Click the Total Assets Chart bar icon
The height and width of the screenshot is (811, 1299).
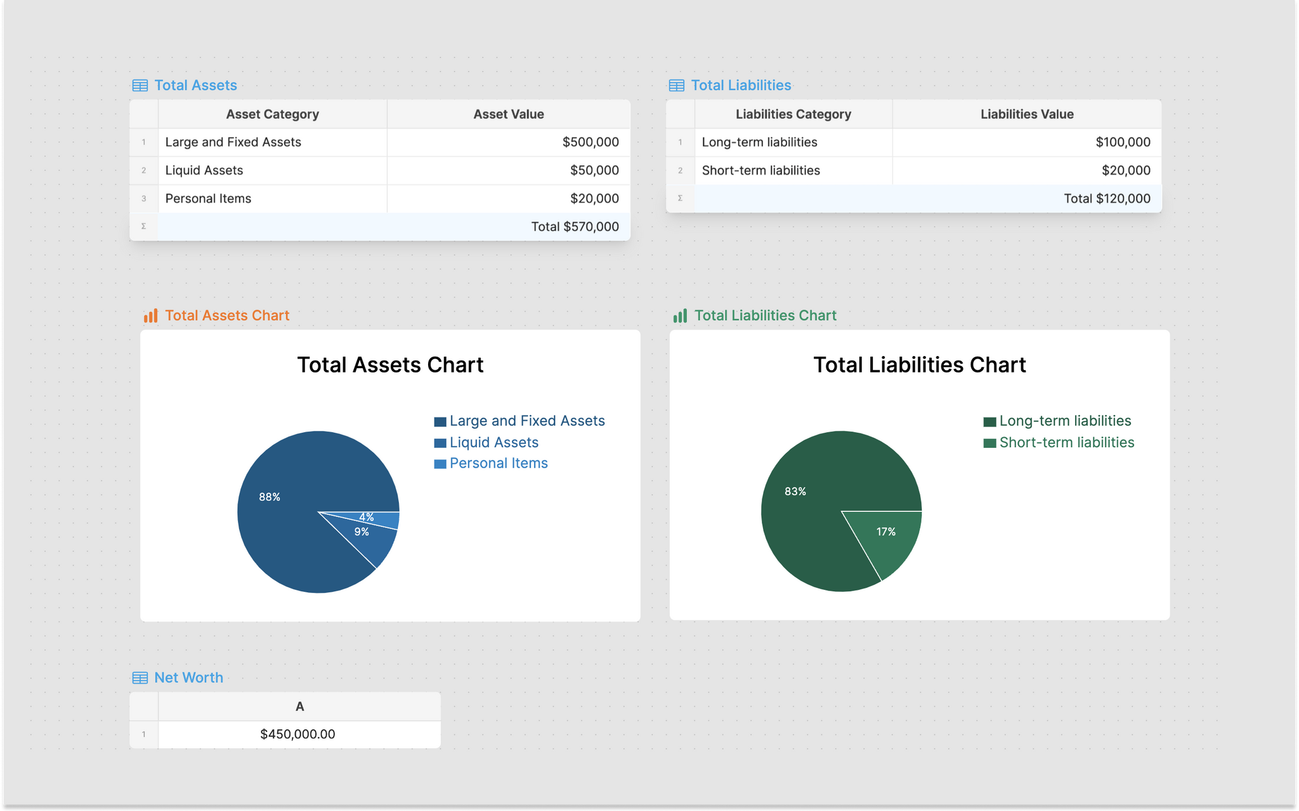(x=150, y=316)
